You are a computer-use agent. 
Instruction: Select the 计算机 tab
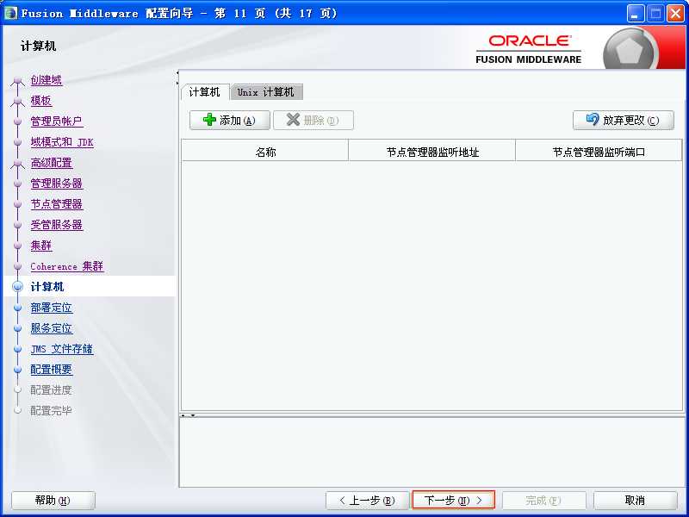[205, 92]
